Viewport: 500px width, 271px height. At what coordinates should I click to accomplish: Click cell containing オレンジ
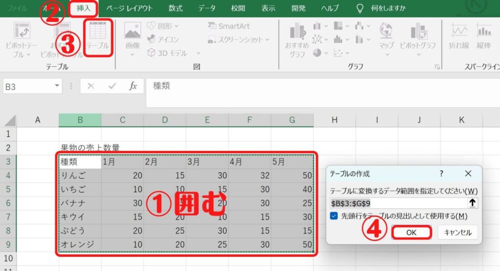click(x=80, y=244)
